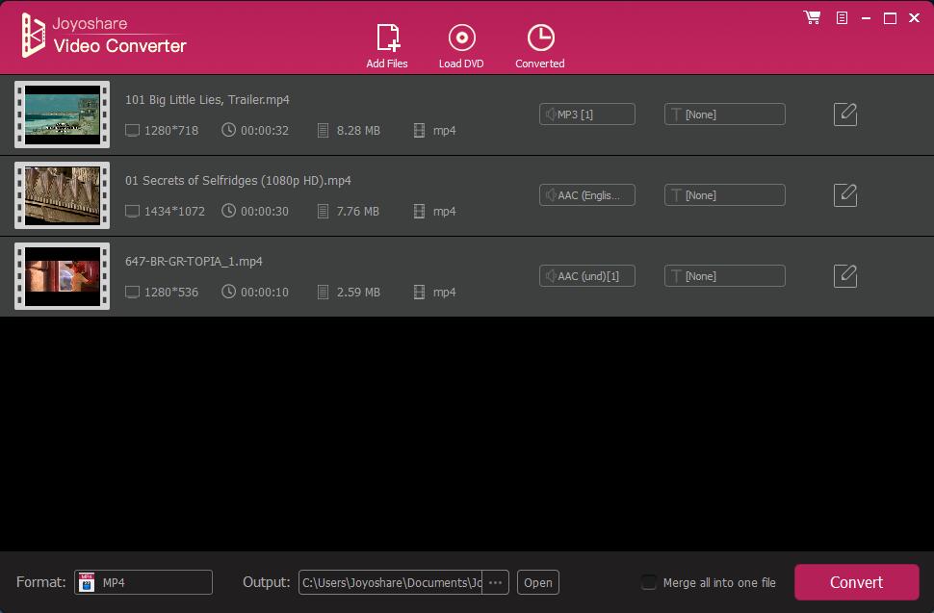
Task: Maximize the Joyoshare window
Action: click(890, 18)
